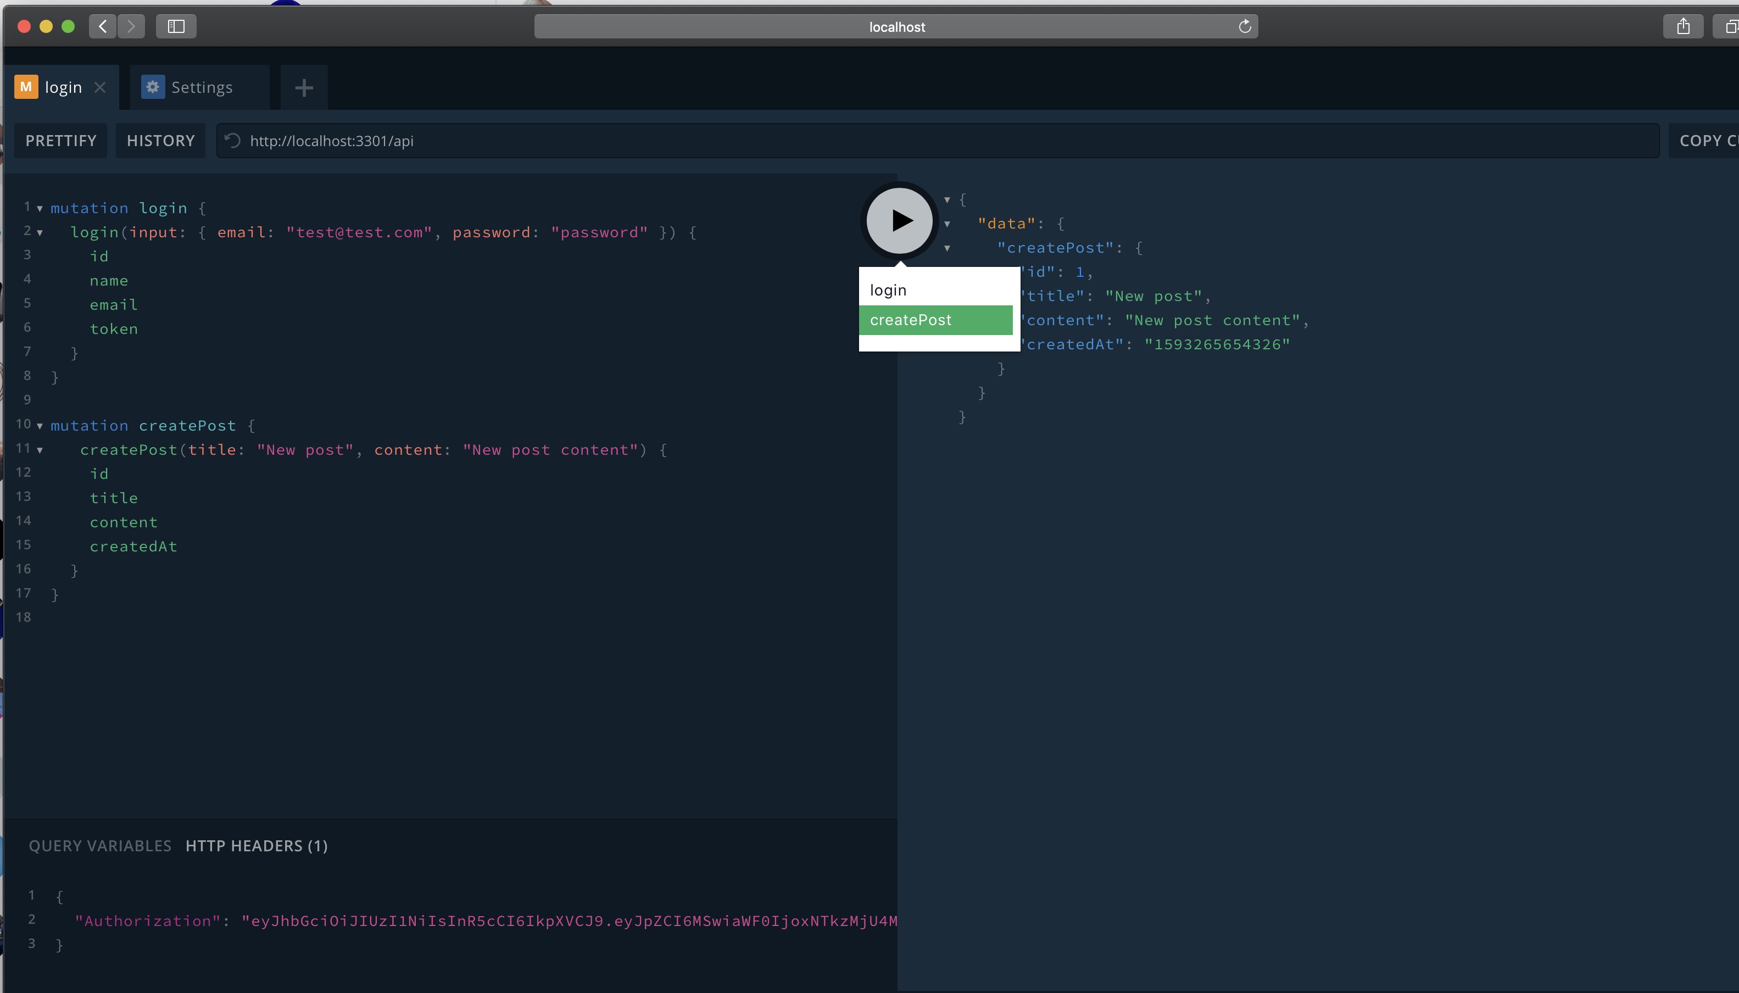The height and width of the screenshot is (993, 1739).
Task: Select login from the operation popup
Action: pyautogui.click(x=935, y=290)
